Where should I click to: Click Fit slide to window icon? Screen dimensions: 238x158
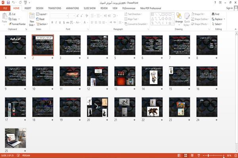(236, 155)
